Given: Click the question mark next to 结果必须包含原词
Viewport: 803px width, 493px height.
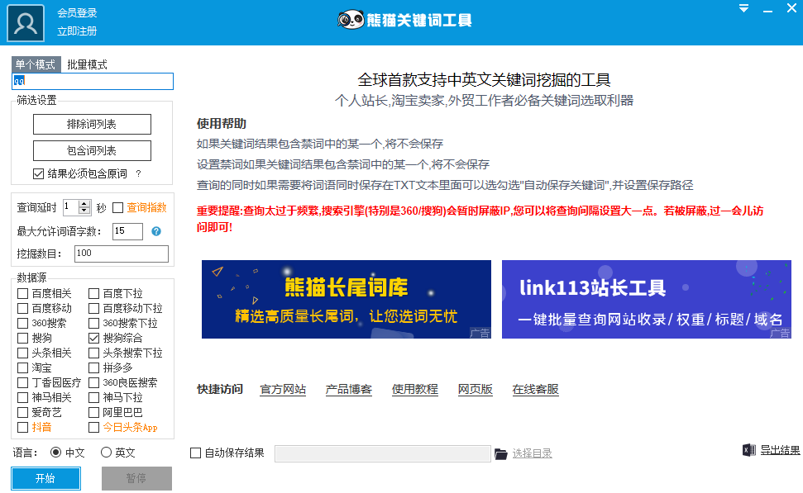Looking at the screenshot, I should tap(138, 174).
